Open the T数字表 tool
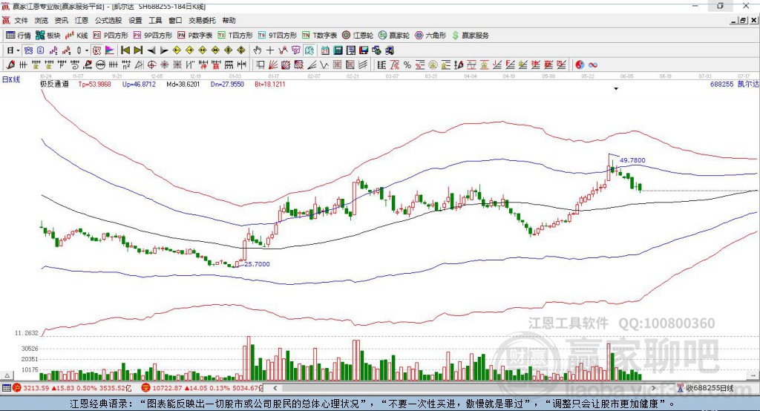 coord(319,36)
